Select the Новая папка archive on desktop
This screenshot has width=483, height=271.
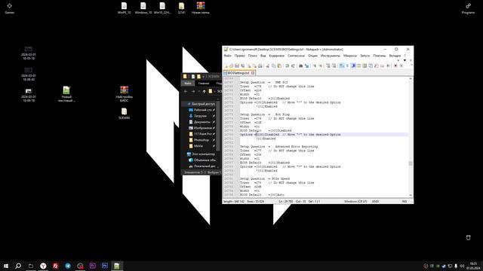click(201, 8)
